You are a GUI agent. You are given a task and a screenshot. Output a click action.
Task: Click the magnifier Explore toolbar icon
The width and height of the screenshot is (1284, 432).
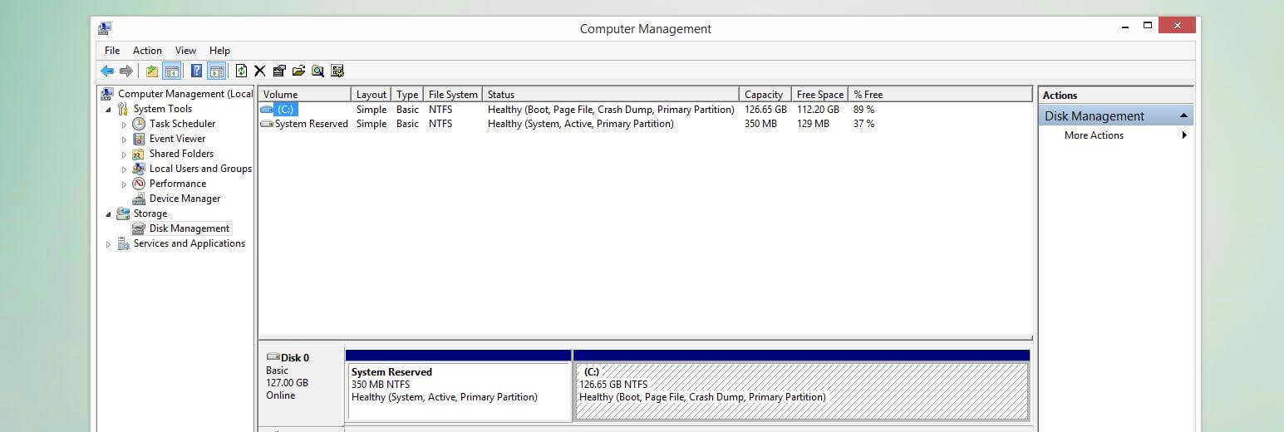(317, 71)
